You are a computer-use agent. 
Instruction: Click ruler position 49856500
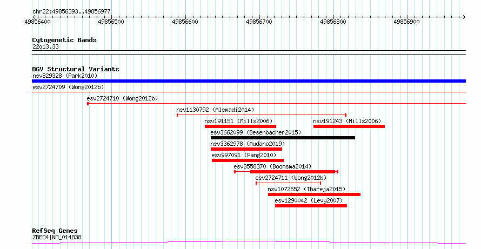112,22
